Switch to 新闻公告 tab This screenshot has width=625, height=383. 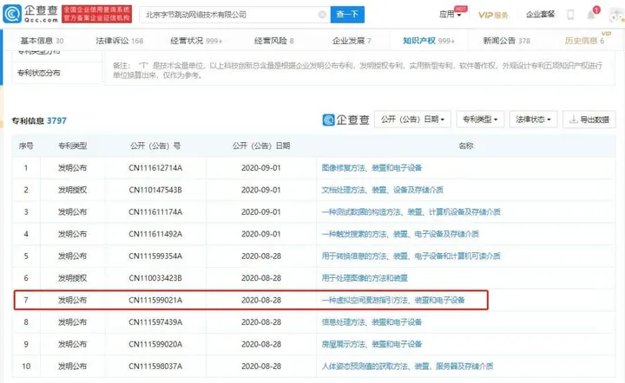coord(506,41)
